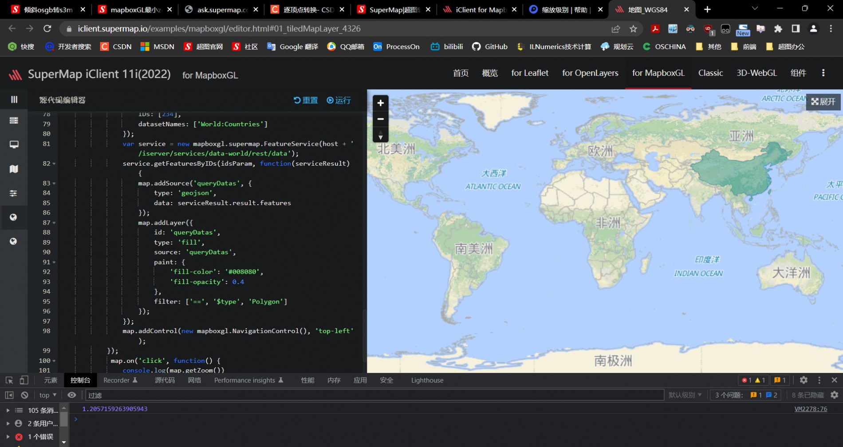Open the page vertical-dots overflow menu

823,73
